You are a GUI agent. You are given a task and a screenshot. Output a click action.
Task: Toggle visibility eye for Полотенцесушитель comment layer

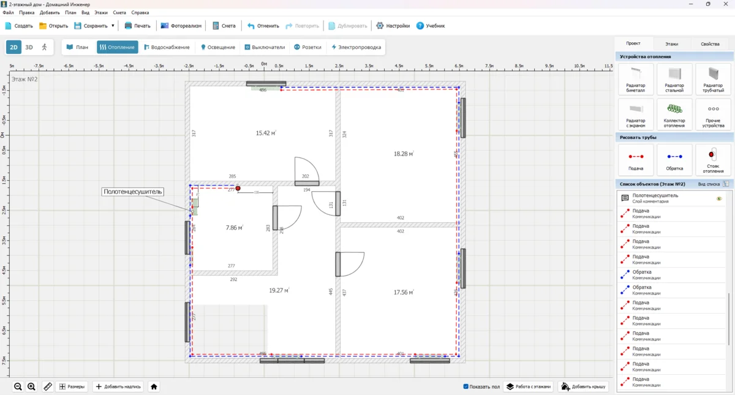point(719,198)
